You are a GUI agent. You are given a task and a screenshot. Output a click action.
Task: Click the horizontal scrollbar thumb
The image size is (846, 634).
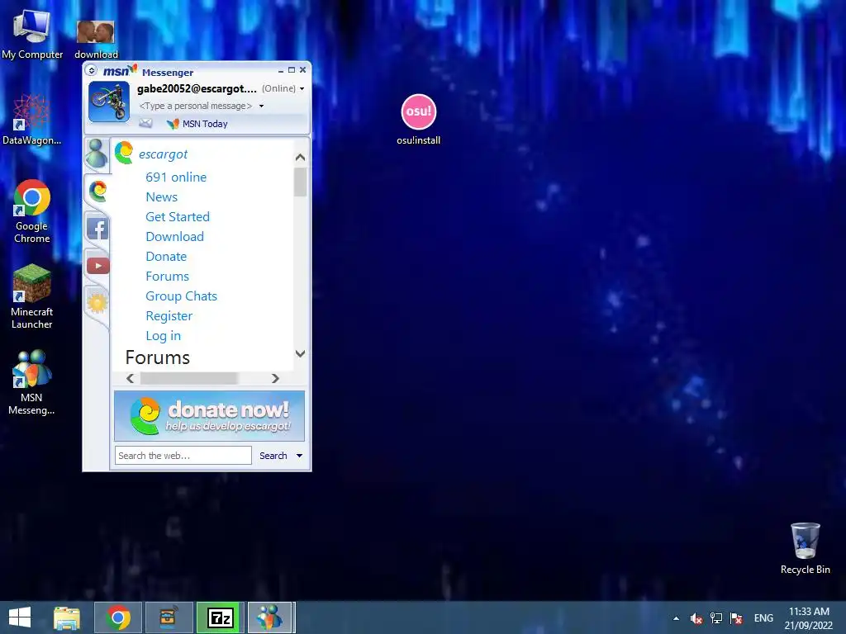tap(189, 378)
